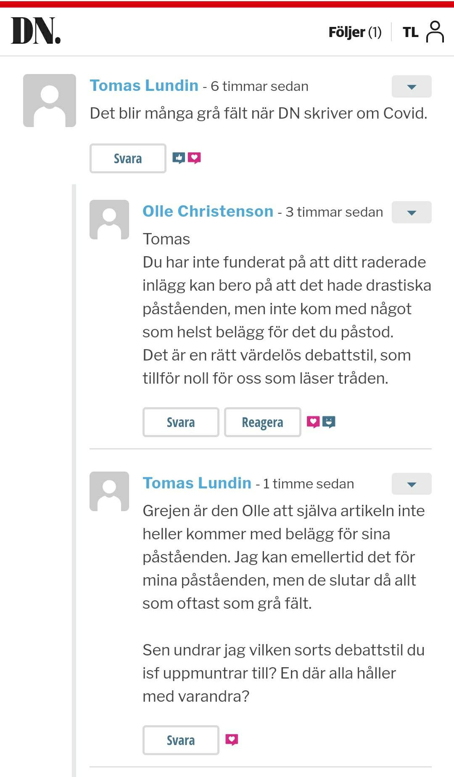Open Olle Christenson's profile name link

click(x=208, y=211)
